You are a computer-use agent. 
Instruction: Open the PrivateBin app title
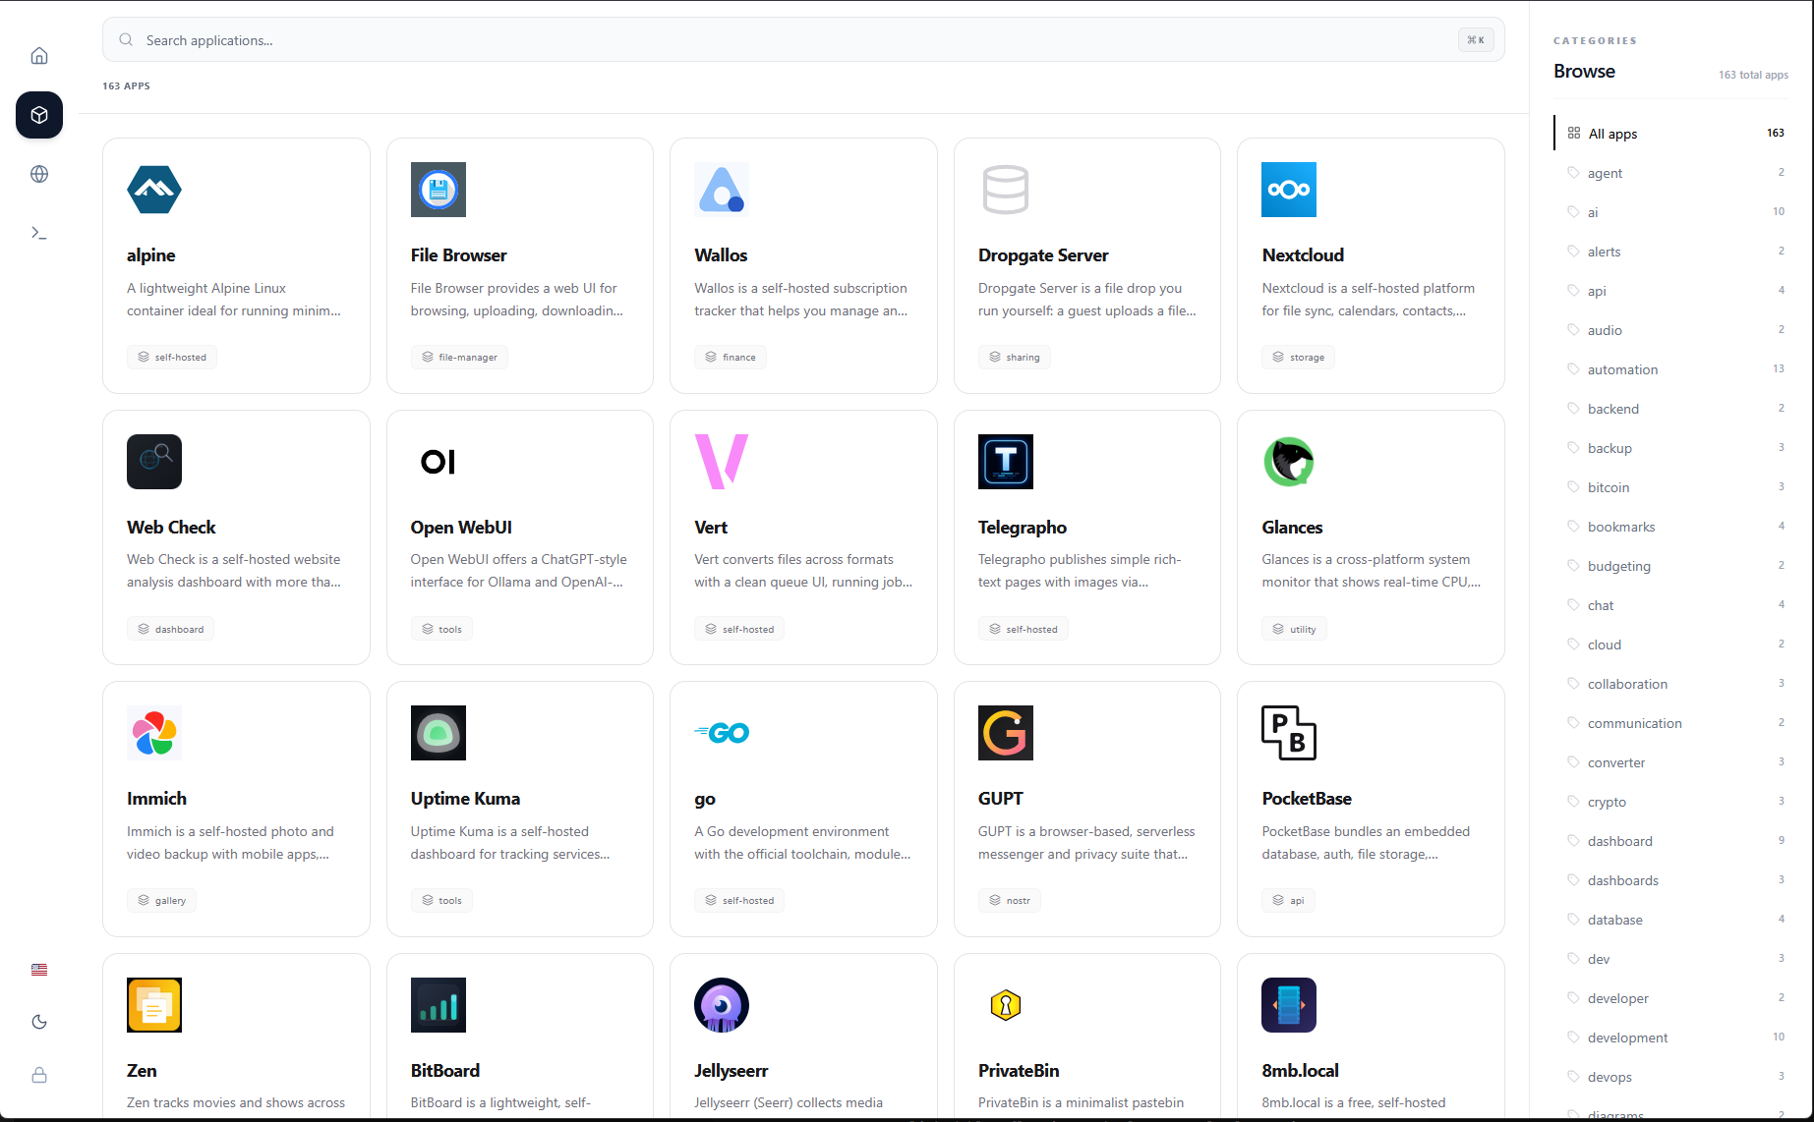(x=1019, y=1071)
